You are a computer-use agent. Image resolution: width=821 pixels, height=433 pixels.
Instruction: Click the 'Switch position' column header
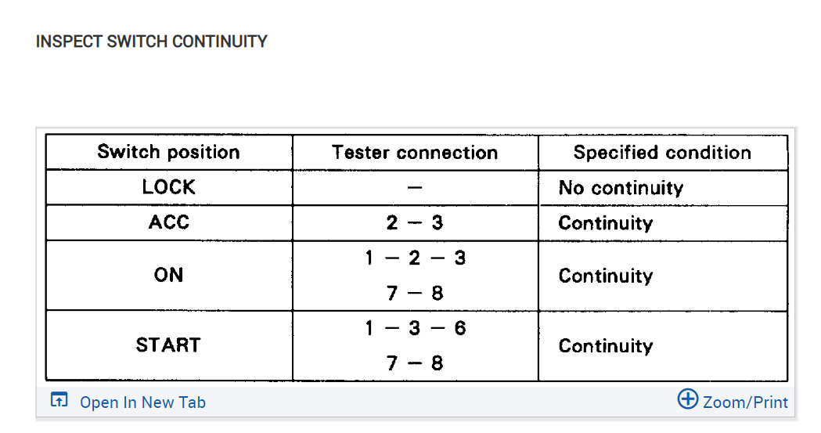point(168,152)
